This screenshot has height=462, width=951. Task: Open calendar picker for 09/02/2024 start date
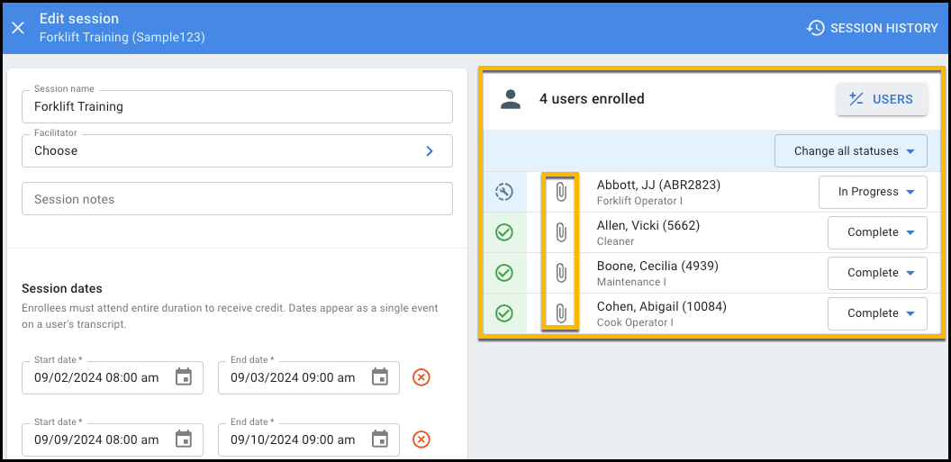(x=184, y=377)
